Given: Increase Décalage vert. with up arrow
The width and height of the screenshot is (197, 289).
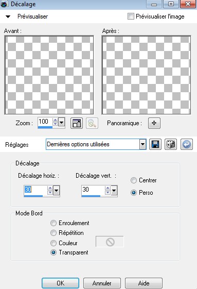Looking at the screenshot, I should (x=108, y=188).
